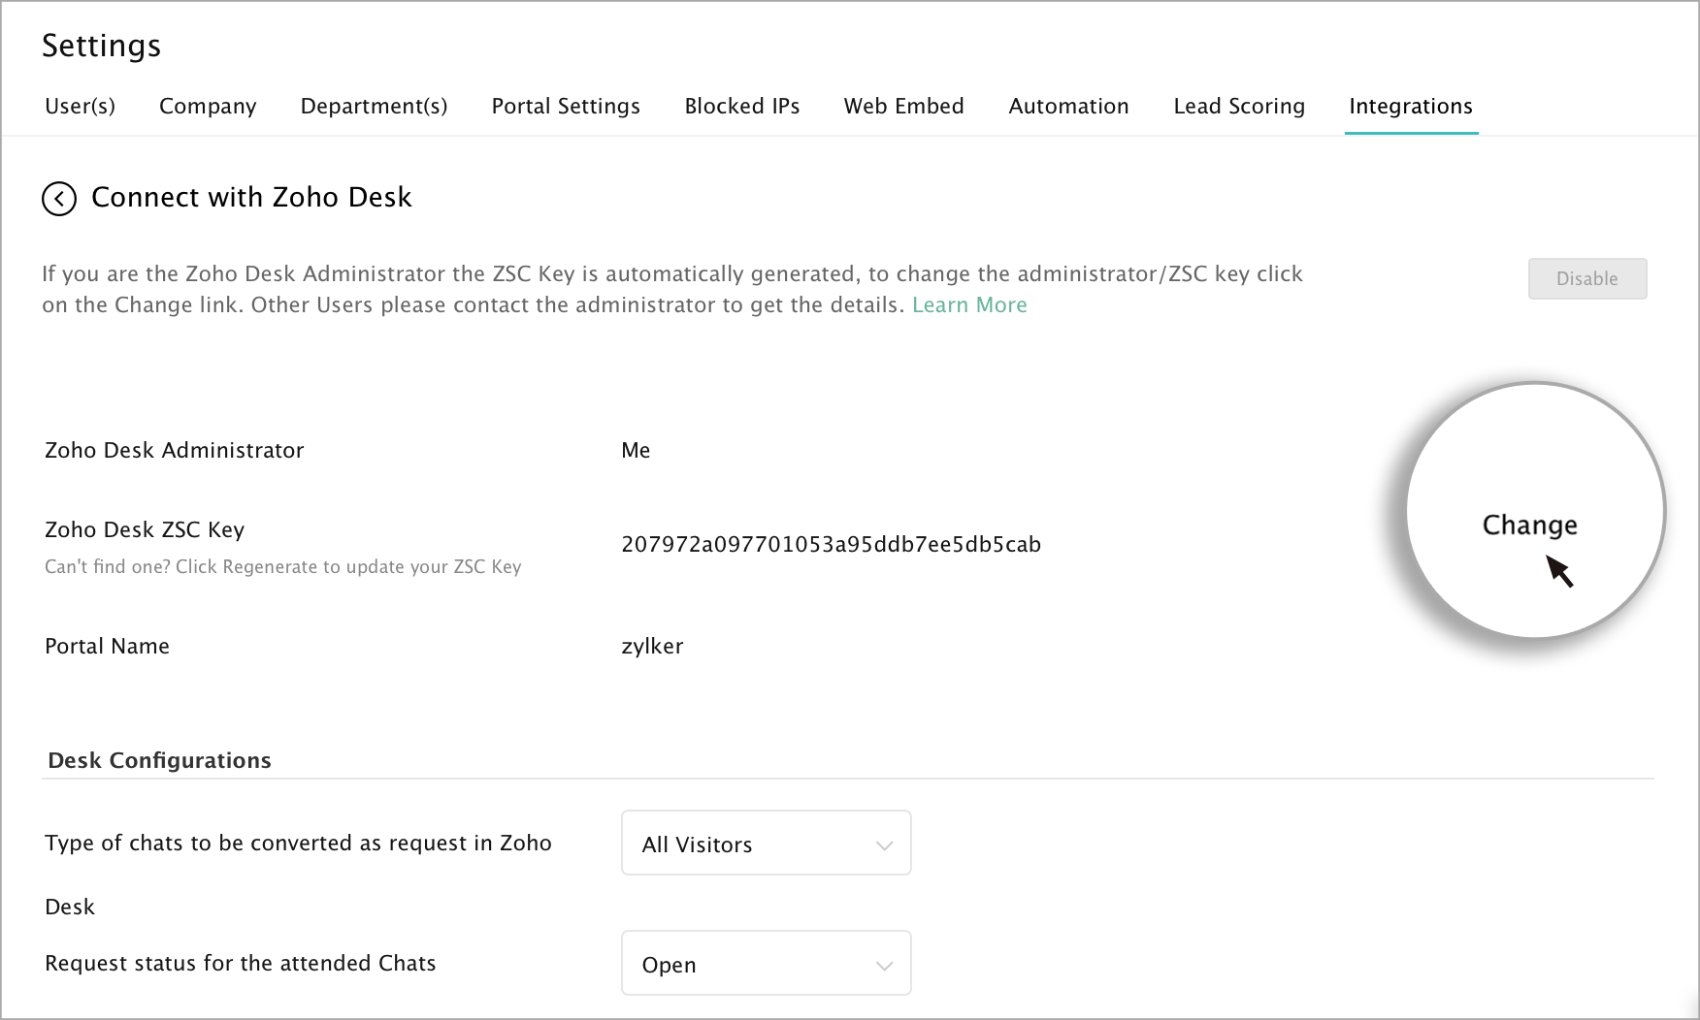Click the ZSC Key value text
The width and height of the screenshot is (1700, 1020).
[831, 544]
